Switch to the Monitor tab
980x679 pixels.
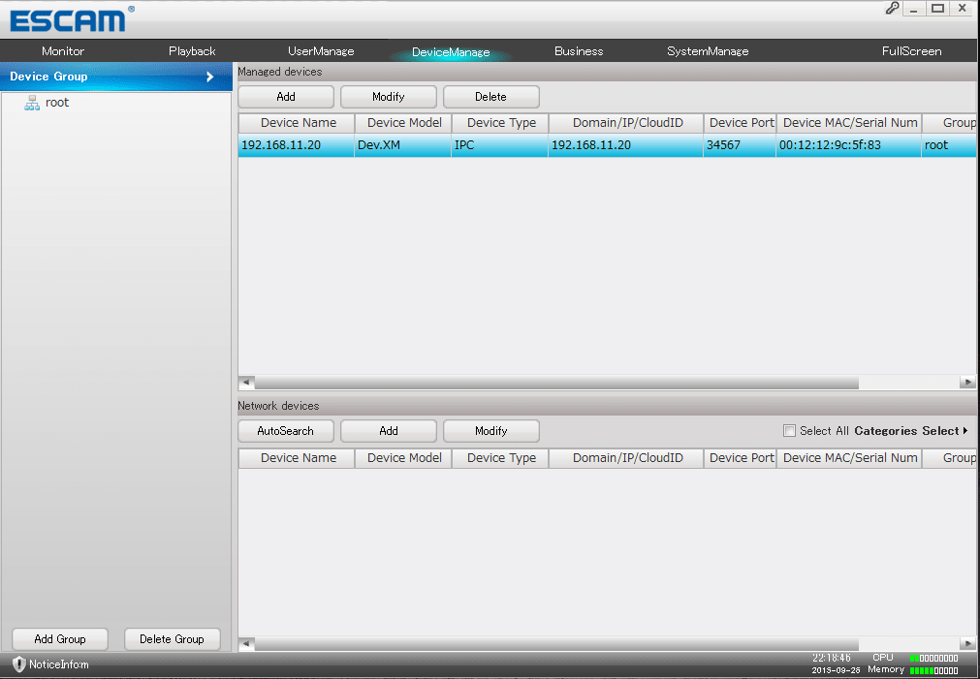tap(63, 51)
